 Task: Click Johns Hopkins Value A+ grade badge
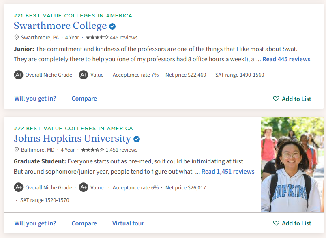(84, 187)
